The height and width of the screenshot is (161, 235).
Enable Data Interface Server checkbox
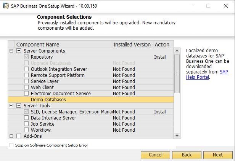26,118
